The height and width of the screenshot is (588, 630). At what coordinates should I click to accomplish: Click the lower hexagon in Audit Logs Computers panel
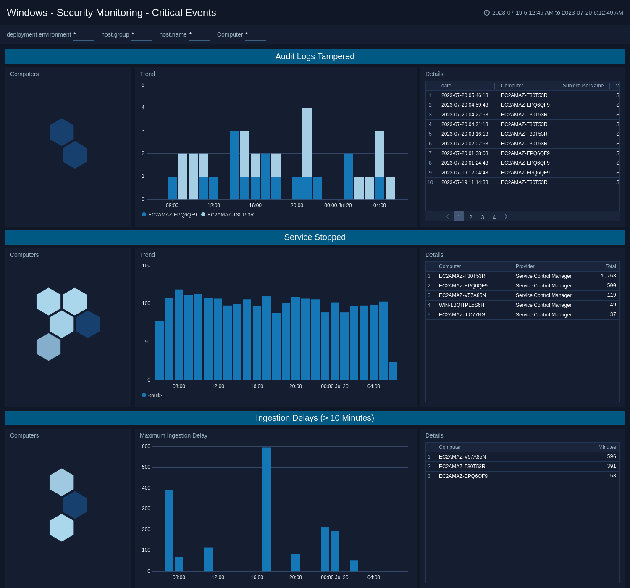click(x=75, y=155)
